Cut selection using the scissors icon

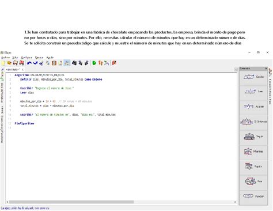coord(41,63)
